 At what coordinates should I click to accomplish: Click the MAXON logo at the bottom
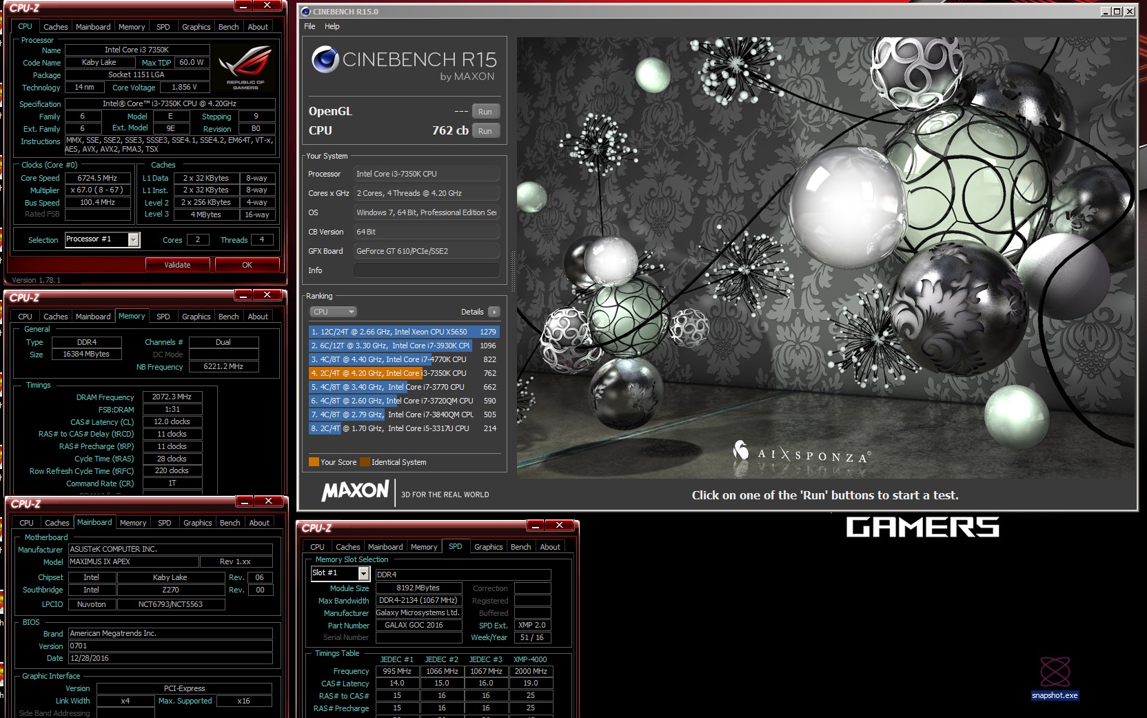coord(355,490)
